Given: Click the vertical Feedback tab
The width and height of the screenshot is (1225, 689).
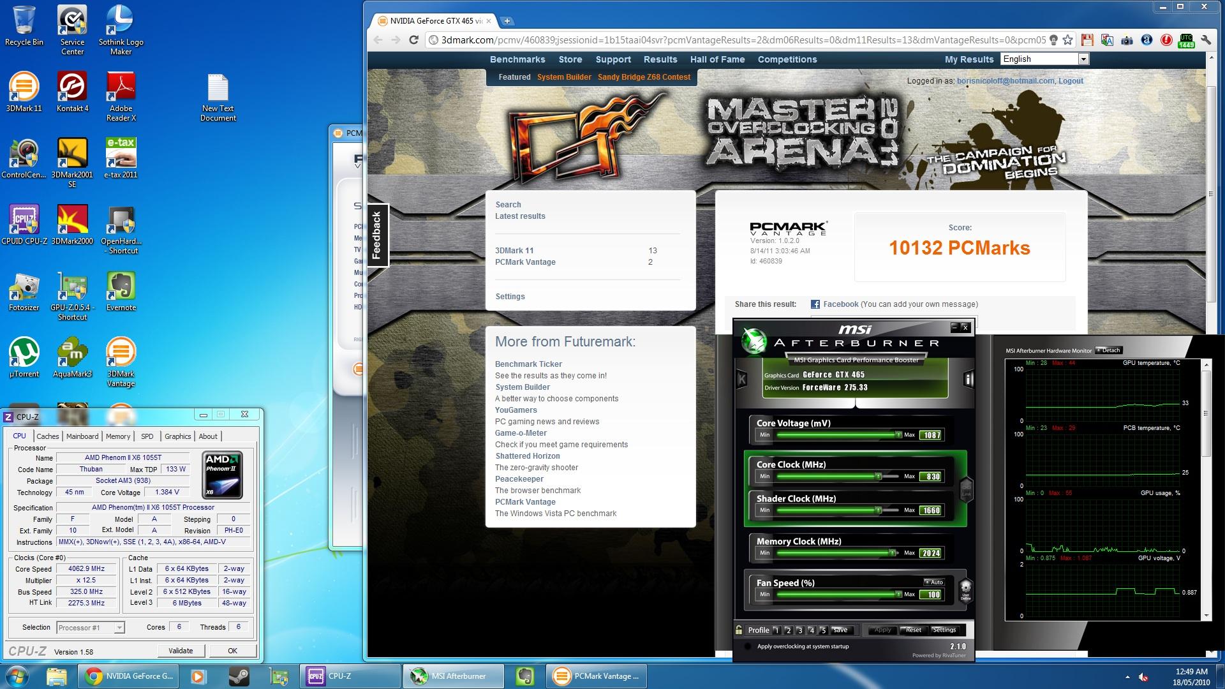Looking at the screenshot, I should 376,235.
